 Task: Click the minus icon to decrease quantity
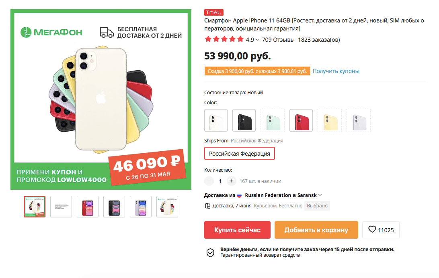209,181
